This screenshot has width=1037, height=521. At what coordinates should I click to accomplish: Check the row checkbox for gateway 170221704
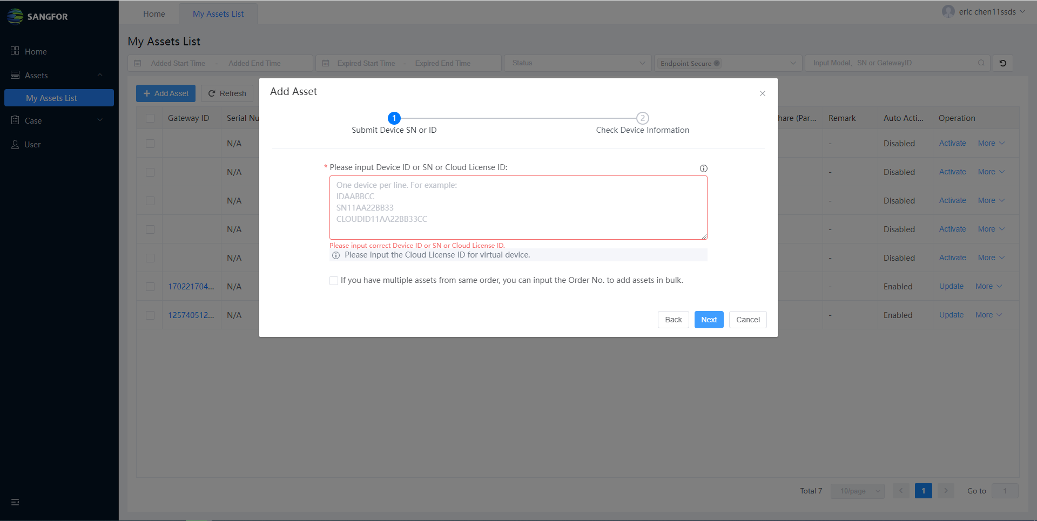click(x=150, y=287)
